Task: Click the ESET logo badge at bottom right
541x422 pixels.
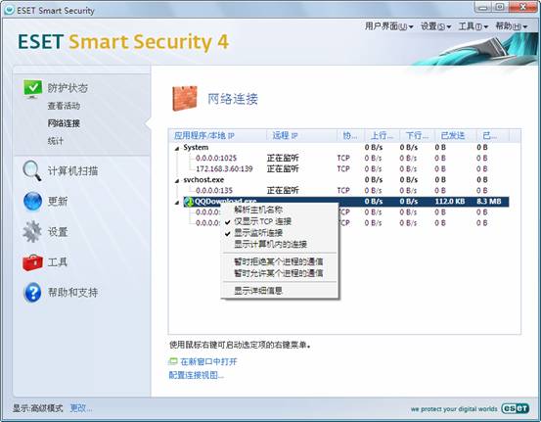Action: pyautogui.click(x=516, y=408)
